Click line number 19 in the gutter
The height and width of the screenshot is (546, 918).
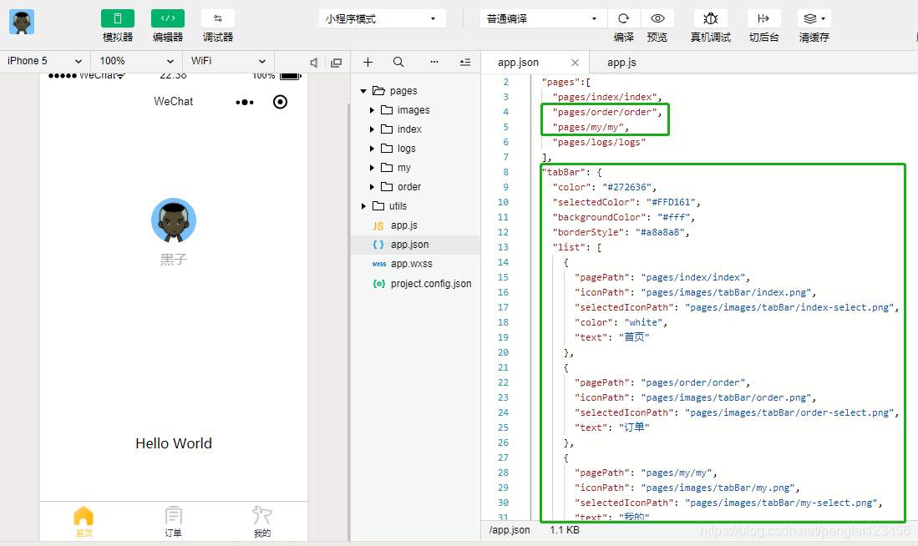tap(503, 337)
